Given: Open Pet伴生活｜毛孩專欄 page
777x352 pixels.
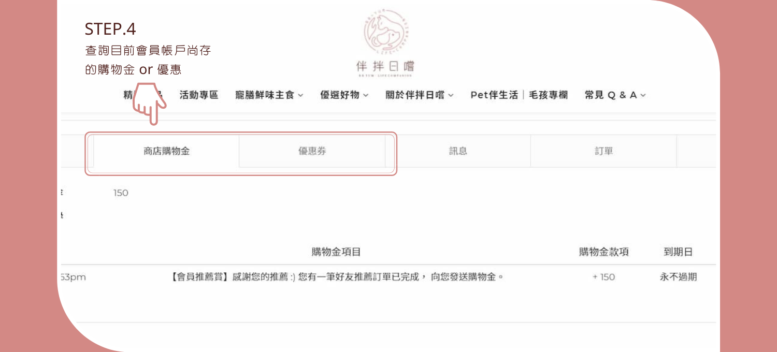Looking at the screenshot, I should [519, 95].
